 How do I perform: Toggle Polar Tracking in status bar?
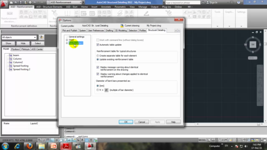[x=57, y=140]
